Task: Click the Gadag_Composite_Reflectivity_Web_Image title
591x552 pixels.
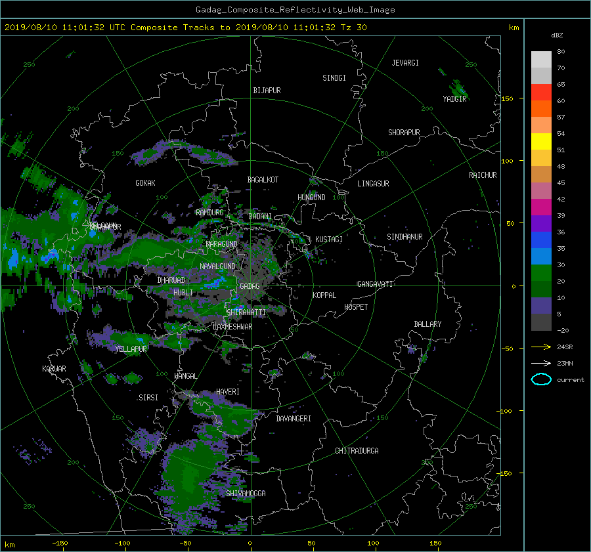Action: pos(295,10)
